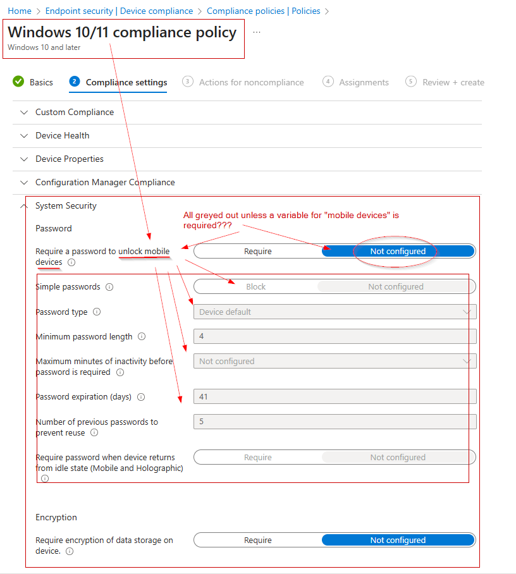Viewport: 516px width, 574px height.
Task: Click the step 2 number badge
Action: [x=75, y=82]
